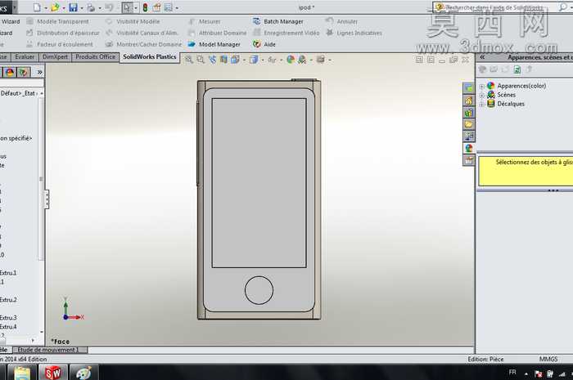Viewport: 573px width, 380px height.
Task: Open Design Library tab in task pane
Action: coord(469,112)
